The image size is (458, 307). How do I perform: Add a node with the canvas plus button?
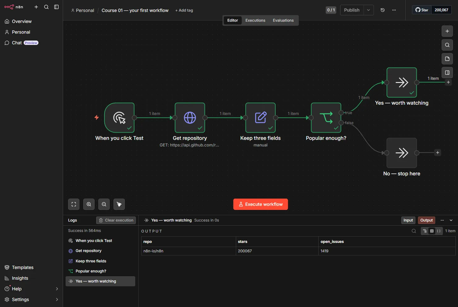point(447,31)
